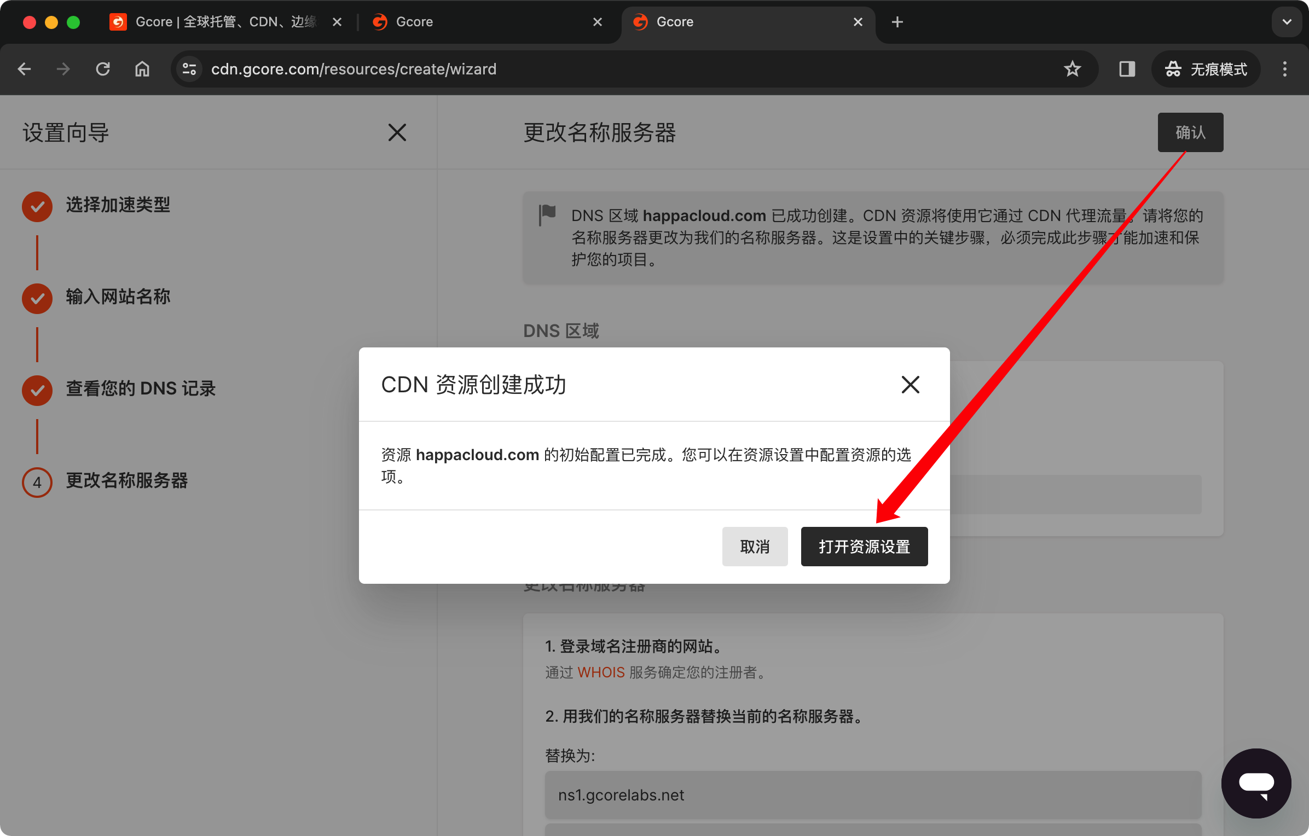Click 取消 in the dialog
1309x836 pixels.
(755, 547)
